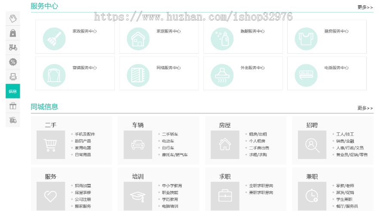This screenshot has height=211, width=387.
Task: Click 更多>> next to 服务中心
Action: pyautogui.click(x=365, y=7)
